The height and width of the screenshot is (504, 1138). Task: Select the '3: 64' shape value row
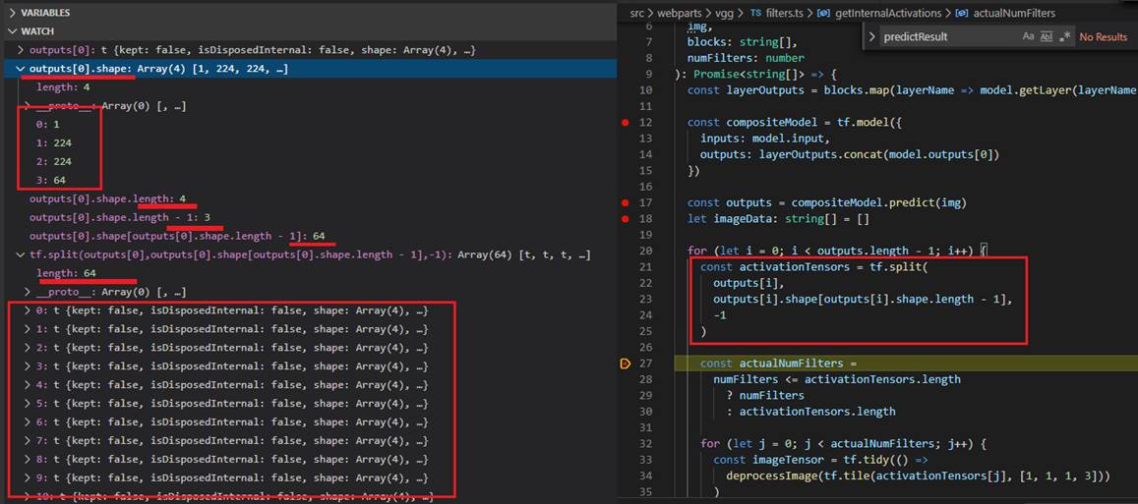pyautogui.click(x=309, y=181)
